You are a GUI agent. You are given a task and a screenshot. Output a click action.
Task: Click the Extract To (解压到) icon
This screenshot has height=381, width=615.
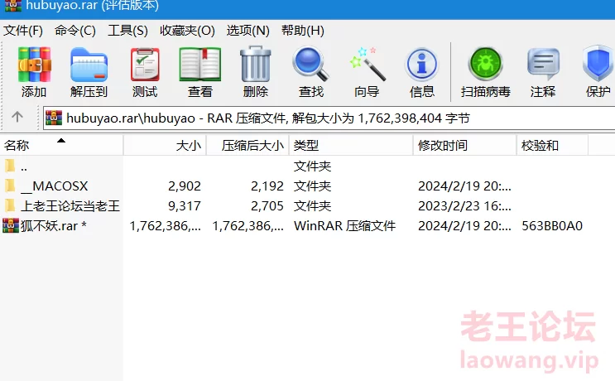[89, 65]
